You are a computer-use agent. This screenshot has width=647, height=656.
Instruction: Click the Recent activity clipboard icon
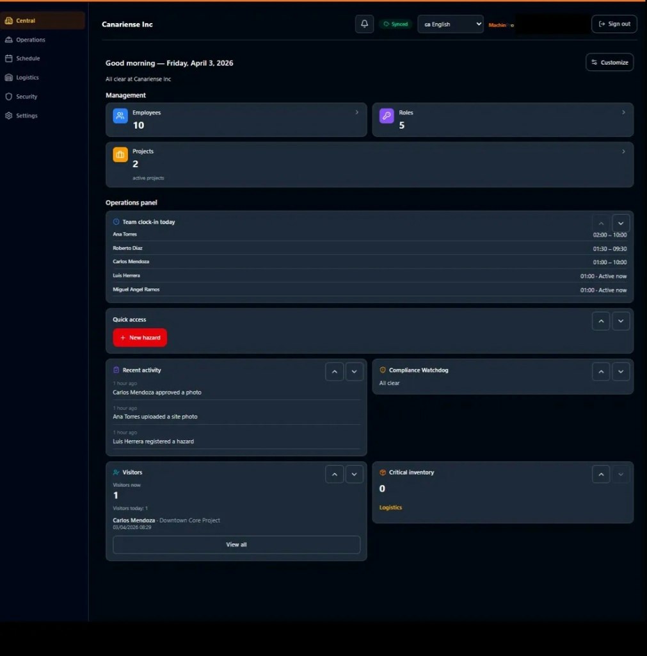point(116,370)
